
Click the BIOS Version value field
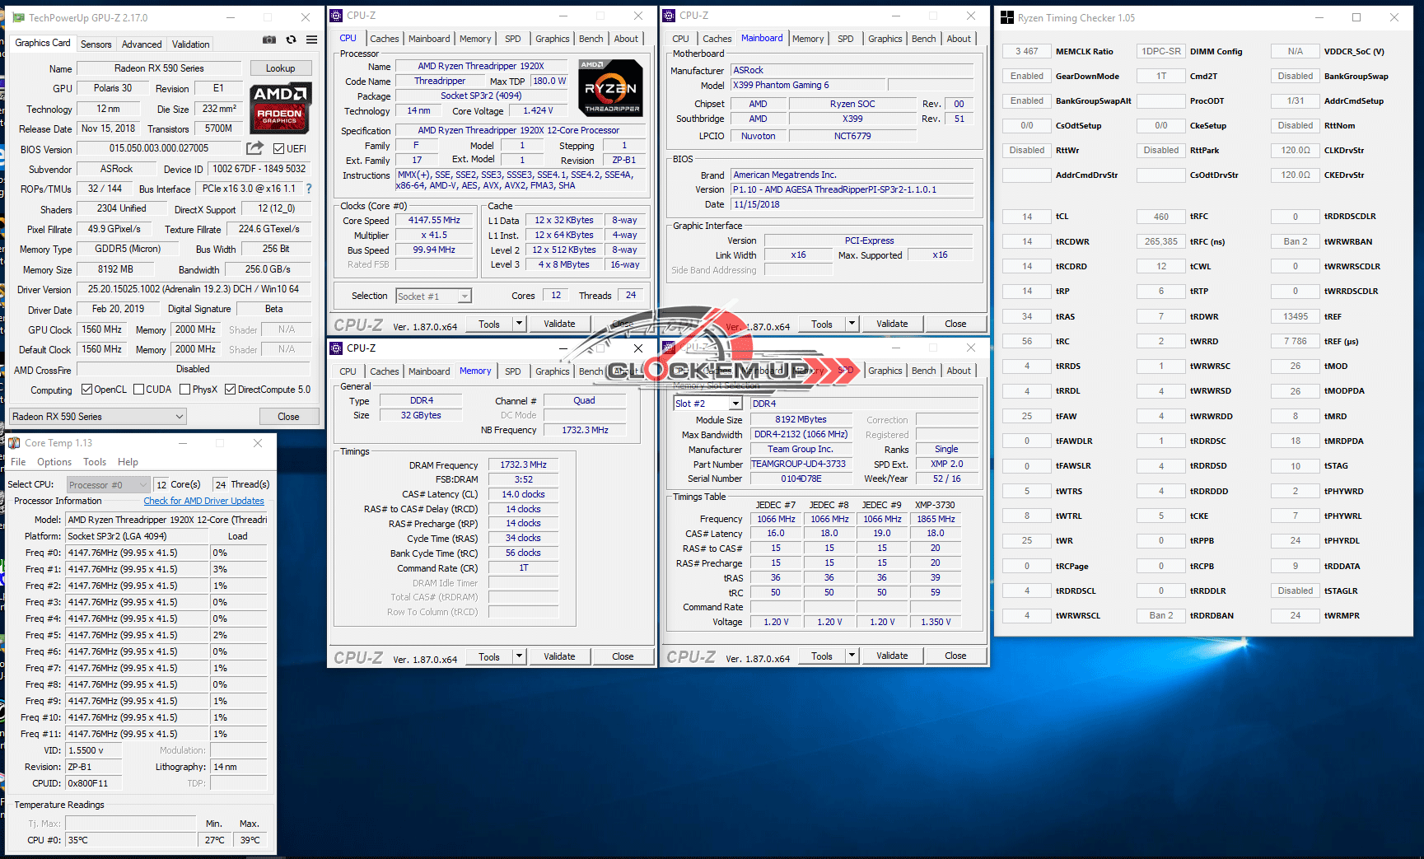coord(159,148)
